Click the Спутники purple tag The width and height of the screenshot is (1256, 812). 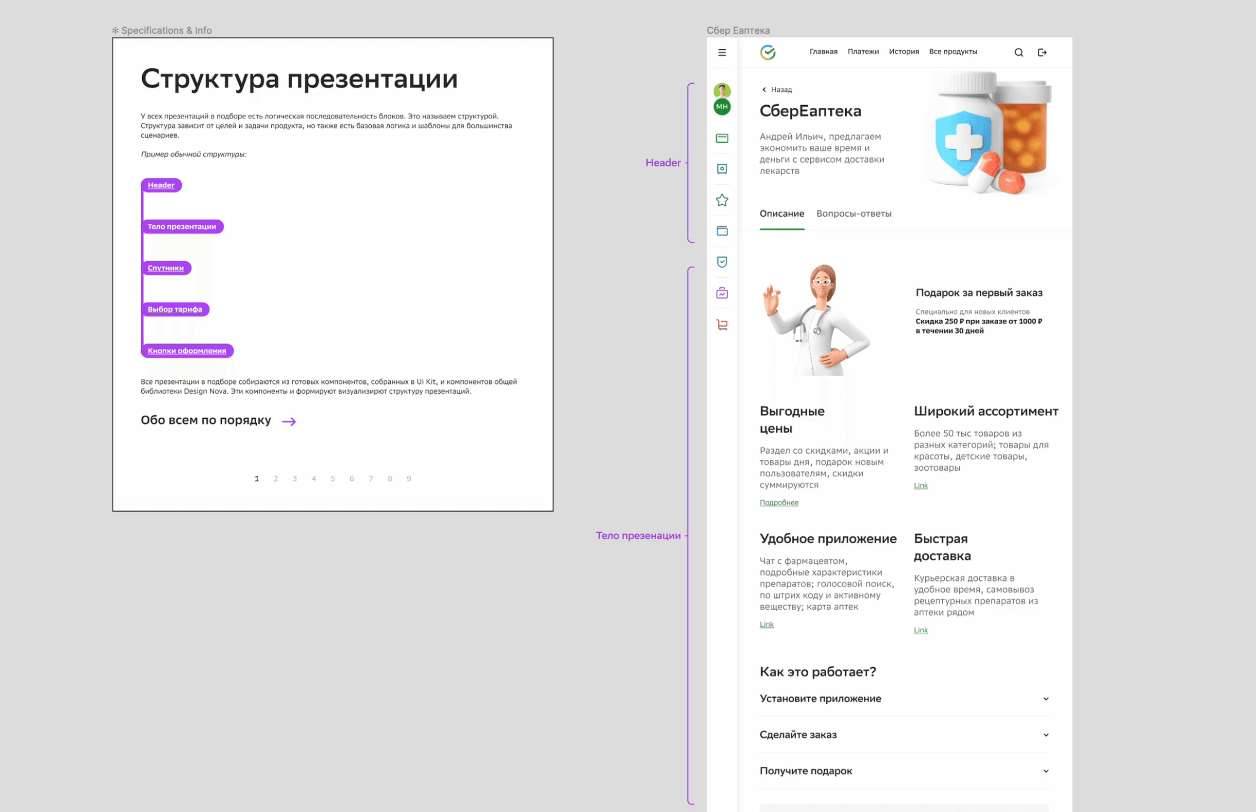[x=166, y=268]
